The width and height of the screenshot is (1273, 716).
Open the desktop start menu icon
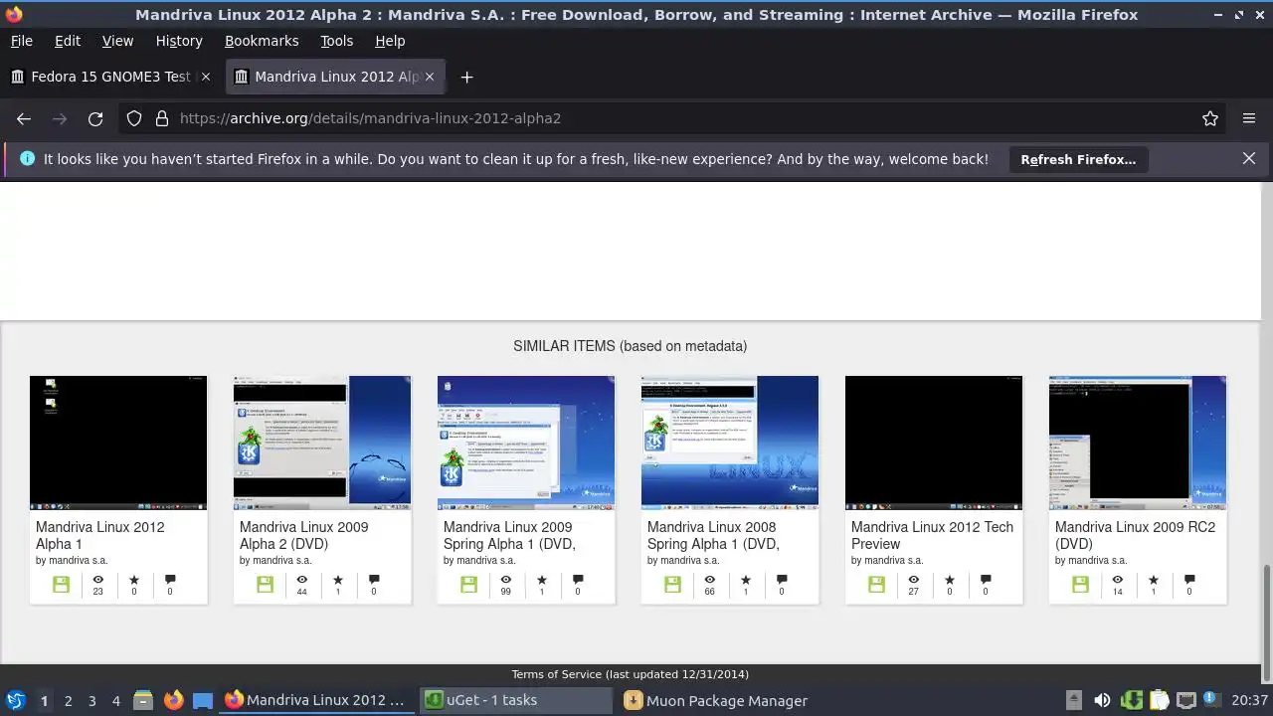tap(15, 700)
